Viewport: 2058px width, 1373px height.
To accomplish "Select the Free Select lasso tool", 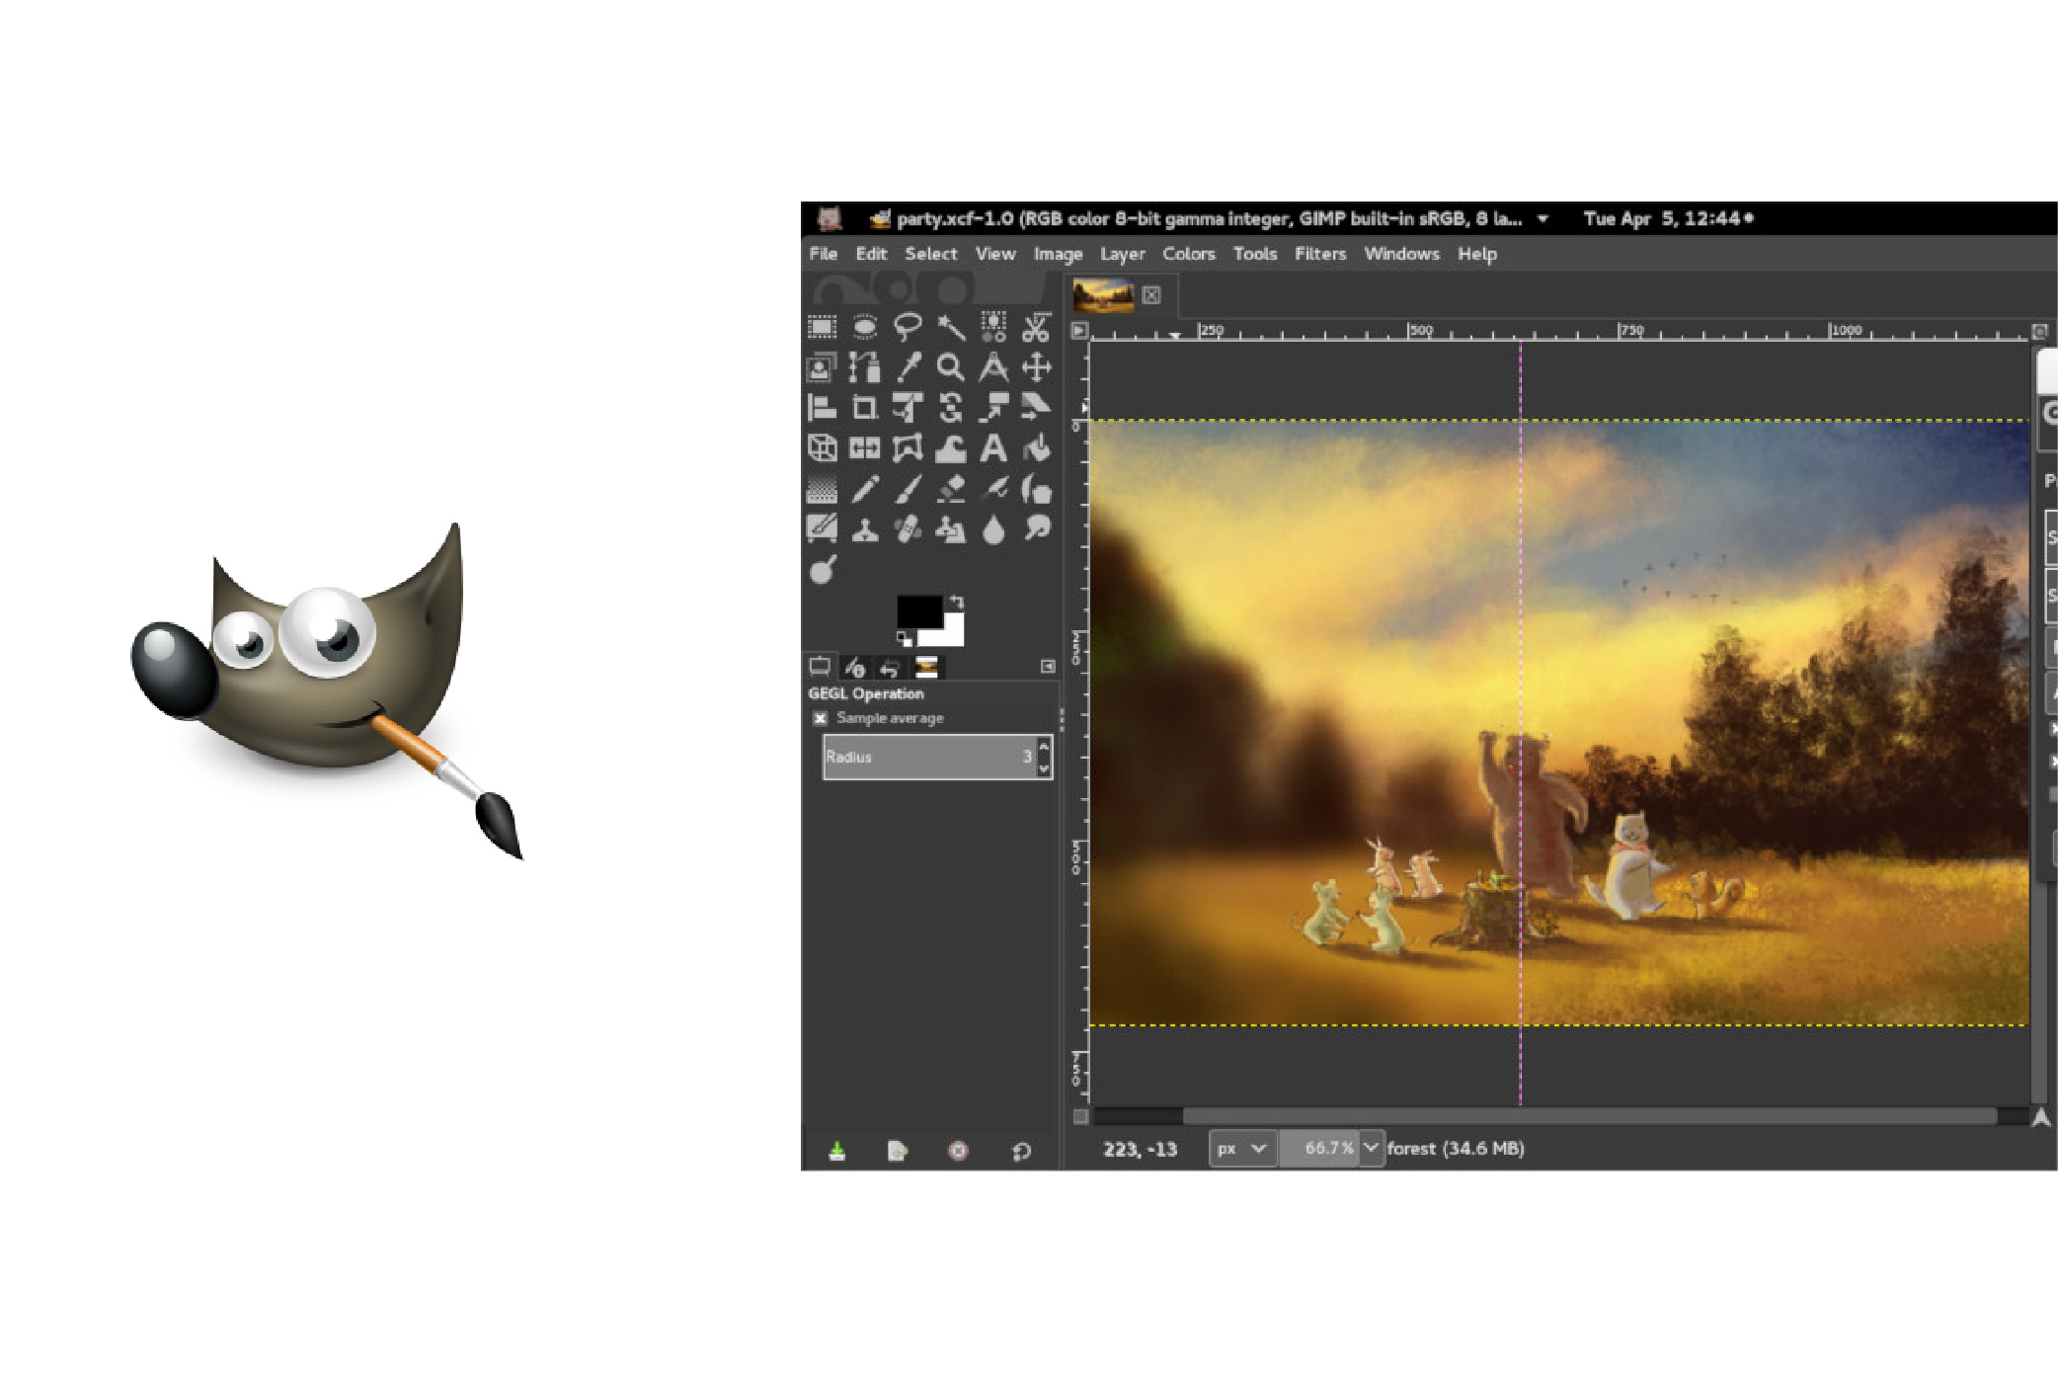I will tap(908, 327).
